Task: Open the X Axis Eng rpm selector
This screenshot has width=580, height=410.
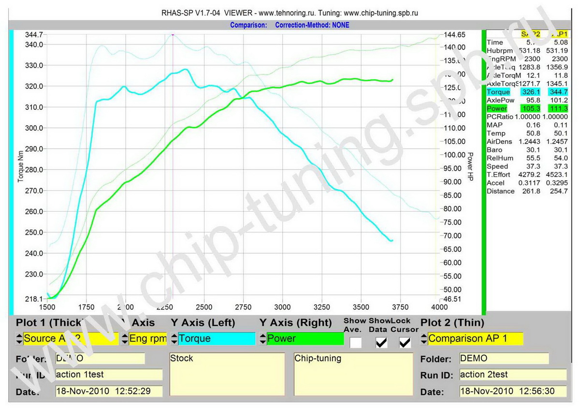Action: click(147, 339)
